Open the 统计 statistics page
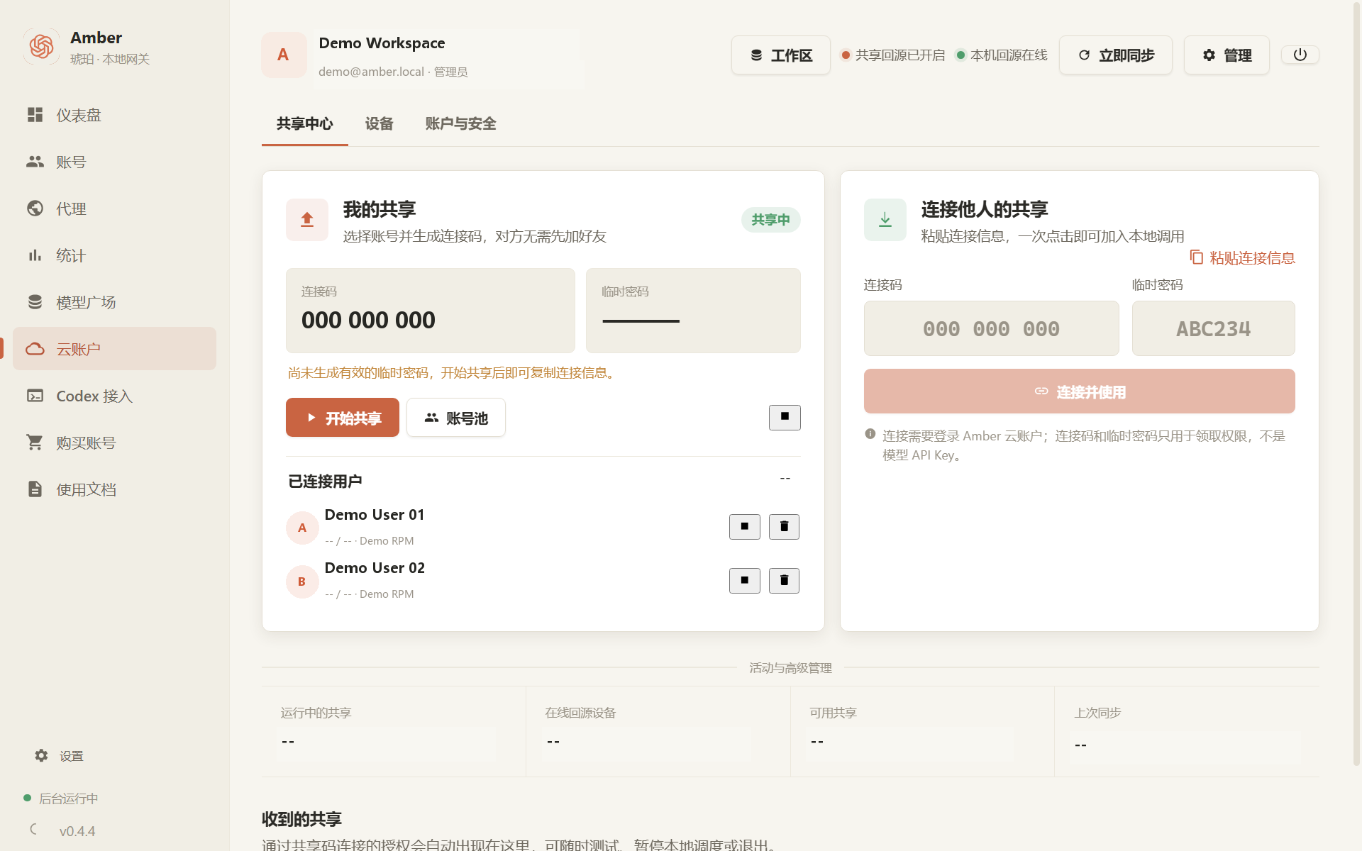This screenshot has width=1362, height=851. (114, 255)
